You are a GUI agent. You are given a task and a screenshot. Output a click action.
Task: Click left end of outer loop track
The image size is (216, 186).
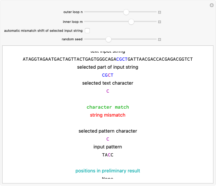click(85, 12)
